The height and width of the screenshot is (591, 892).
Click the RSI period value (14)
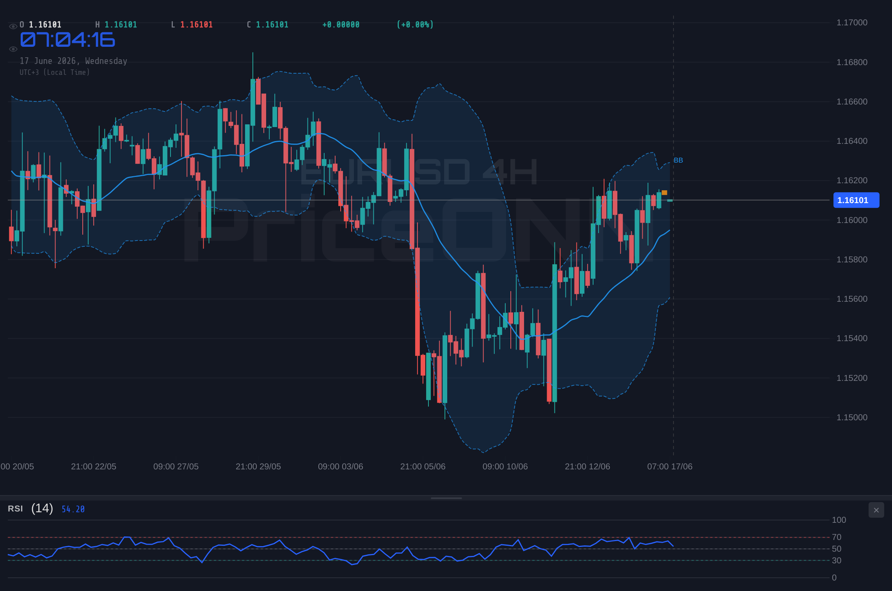pos(42,508)
